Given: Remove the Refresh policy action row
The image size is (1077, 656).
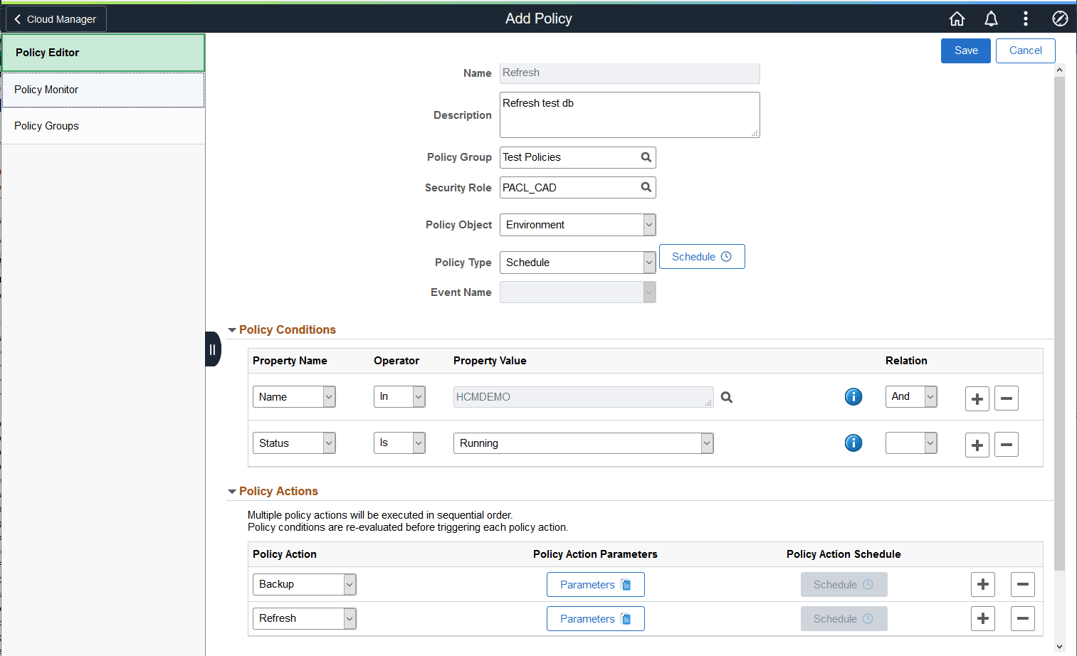Looking at the screenshot, I should [x=1023, y=618].
